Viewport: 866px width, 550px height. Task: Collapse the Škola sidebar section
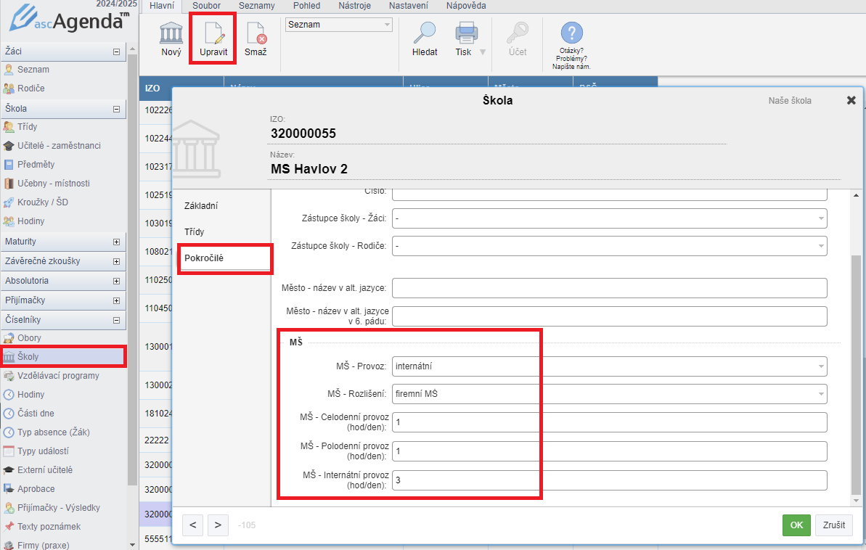click(x=117, y=110)
